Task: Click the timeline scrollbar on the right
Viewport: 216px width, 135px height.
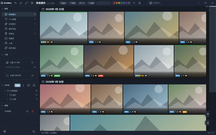Action: coord(213,49)
